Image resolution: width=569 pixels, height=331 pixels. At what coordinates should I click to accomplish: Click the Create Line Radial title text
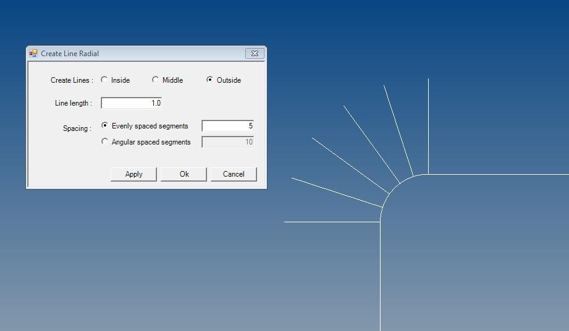(70, 54)
